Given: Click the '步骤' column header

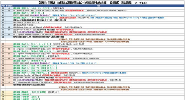Looking at the screenshot, I should point(3,6).
